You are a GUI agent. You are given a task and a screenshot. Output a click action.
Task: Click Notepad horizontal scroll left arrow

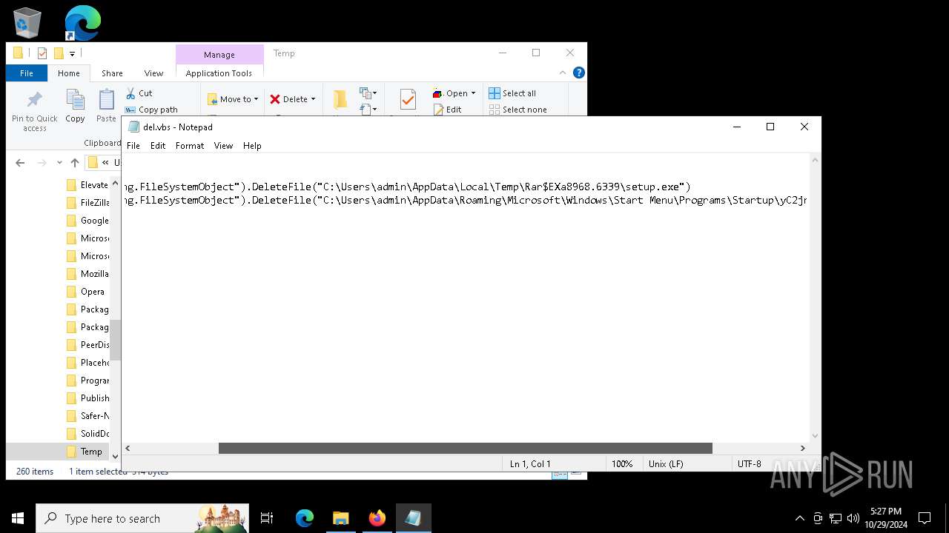128,449
